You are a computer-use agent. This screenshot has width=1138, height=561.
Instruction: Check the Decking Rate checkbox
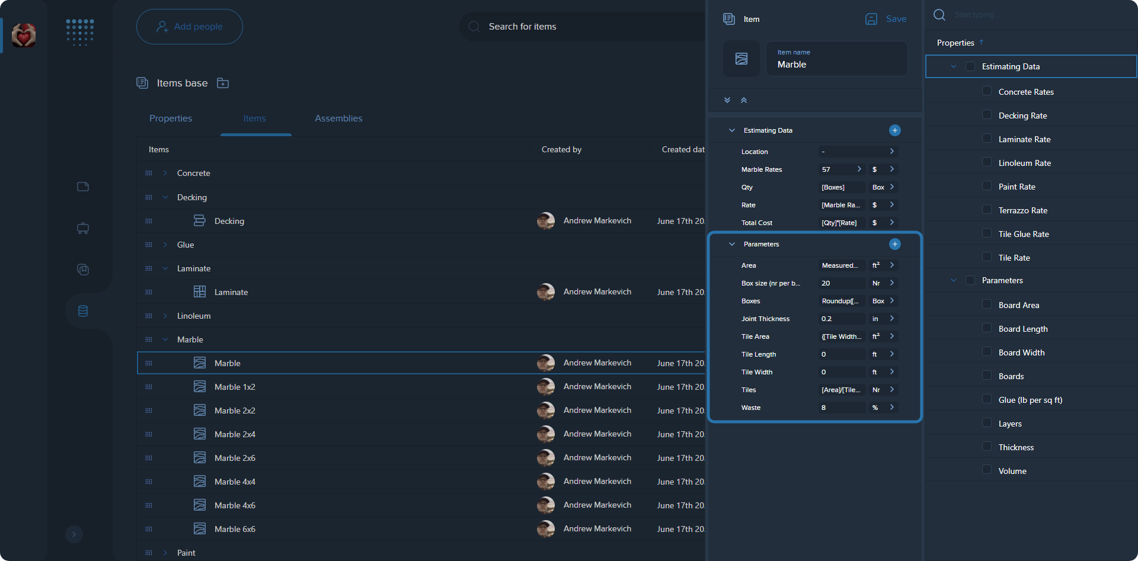tap(987, 114)
